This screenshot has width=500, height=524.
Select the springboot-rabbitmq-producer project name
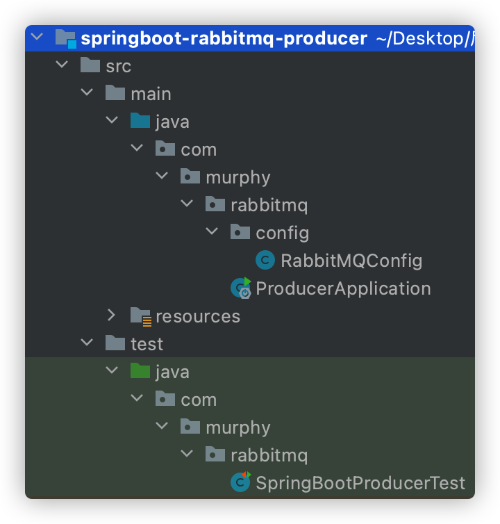(224, 38)
